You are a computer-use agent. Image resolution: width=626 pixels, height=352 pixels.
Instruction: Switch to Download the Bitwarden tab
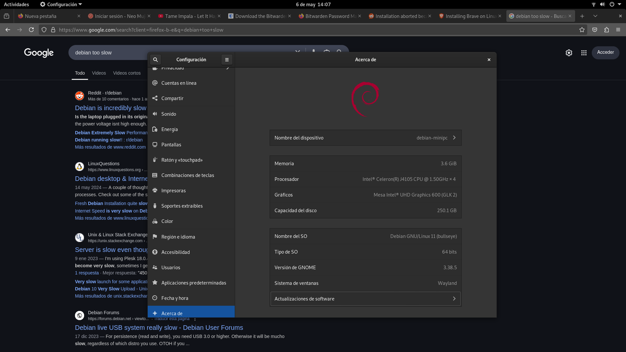tap(258, 16)
